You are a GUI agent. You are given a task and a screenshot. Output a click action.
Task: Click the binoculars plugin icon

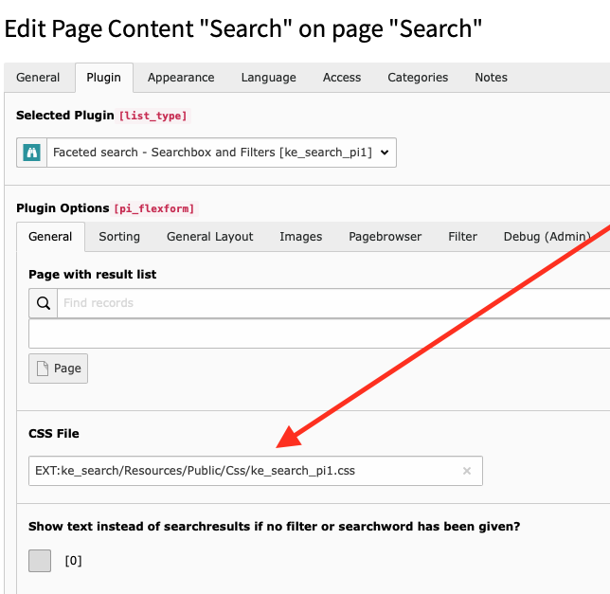coord(31,152)
